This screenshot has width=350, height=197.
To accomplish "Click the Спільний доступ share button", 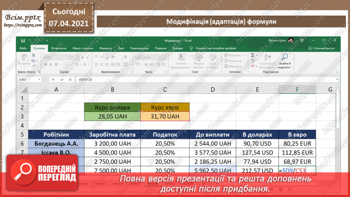I will (321, 48).
